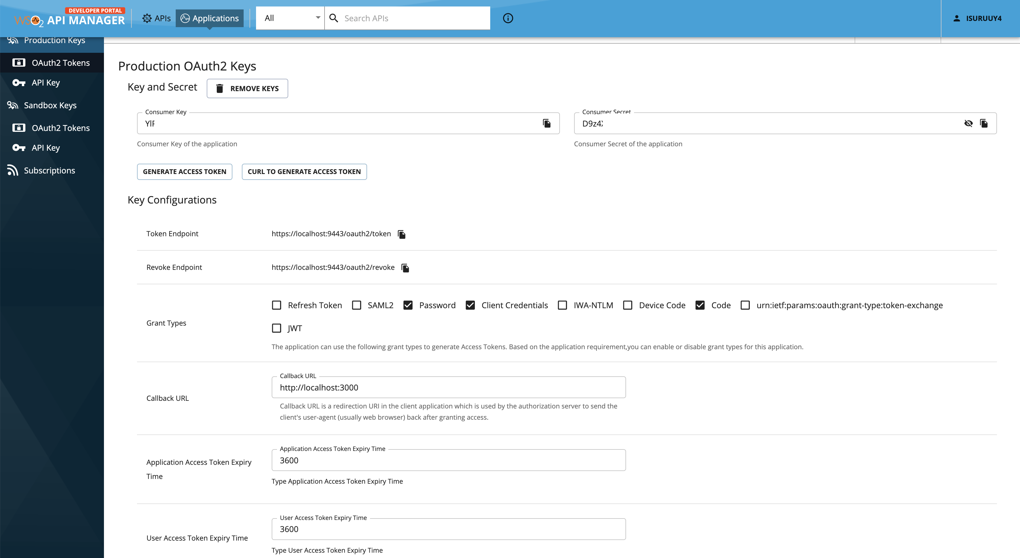Screen dimensions: 1020x558
Task: Uncheck the Client Credentials grant type
Action: pos(470,305)
